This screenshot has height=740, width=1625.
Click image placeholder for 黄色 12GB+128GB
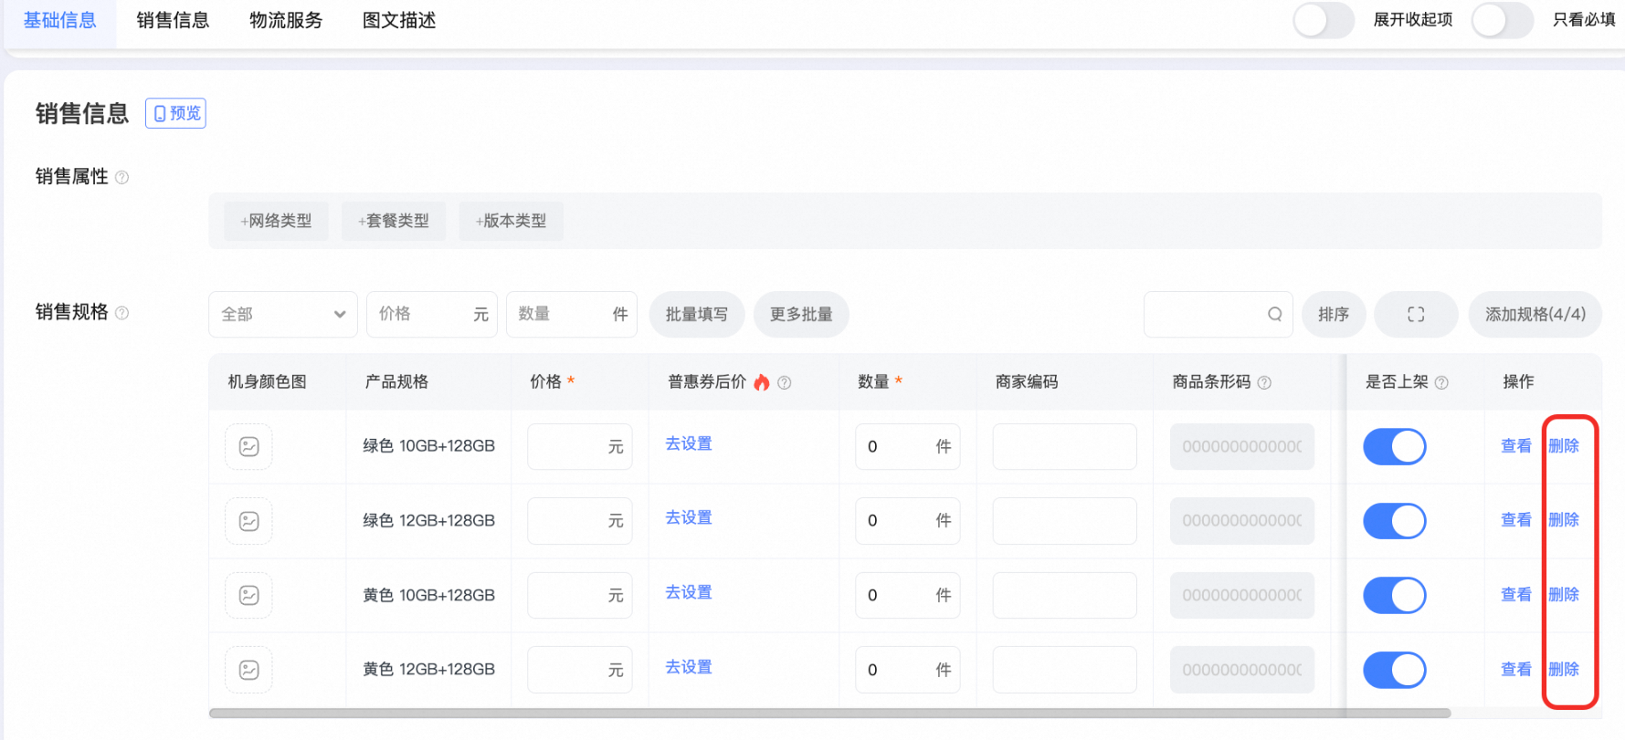click(x=248, y=670)
